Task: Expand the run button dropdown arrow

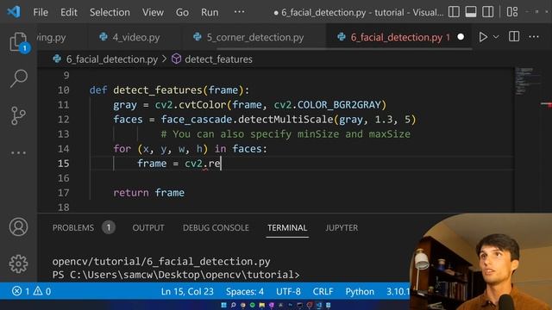Action: 496,37
